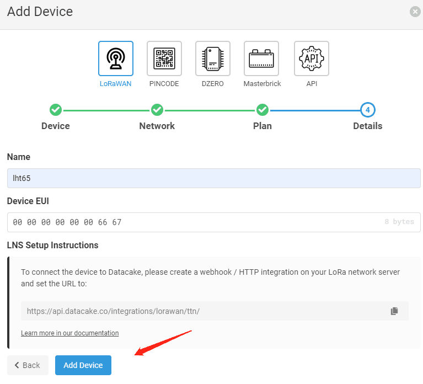Click the Details step label
Image resolution: width=423 pixels, height=384 pixels.
pos(368,126)
